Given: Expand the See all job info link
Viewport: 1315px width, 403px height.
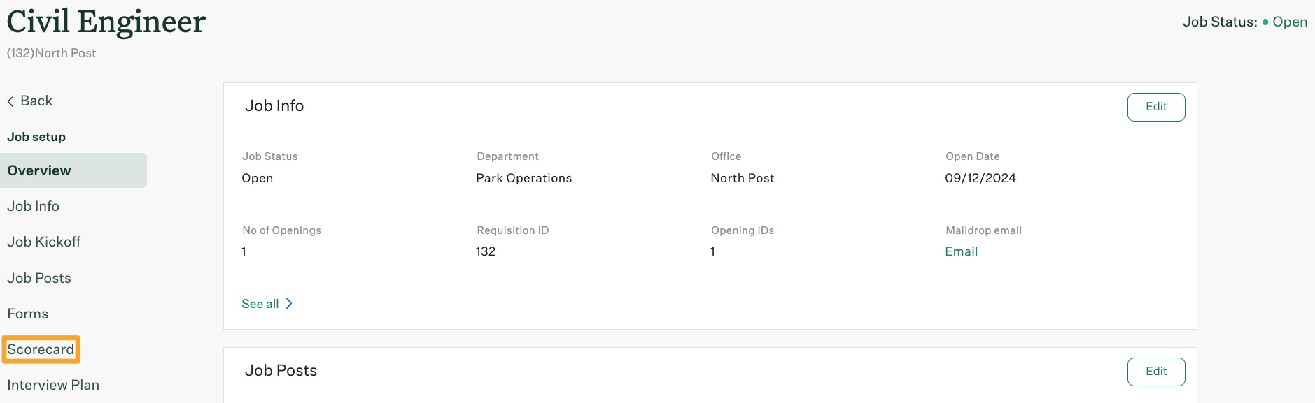Looking at the screenshot, I should (x=260, y=304).
